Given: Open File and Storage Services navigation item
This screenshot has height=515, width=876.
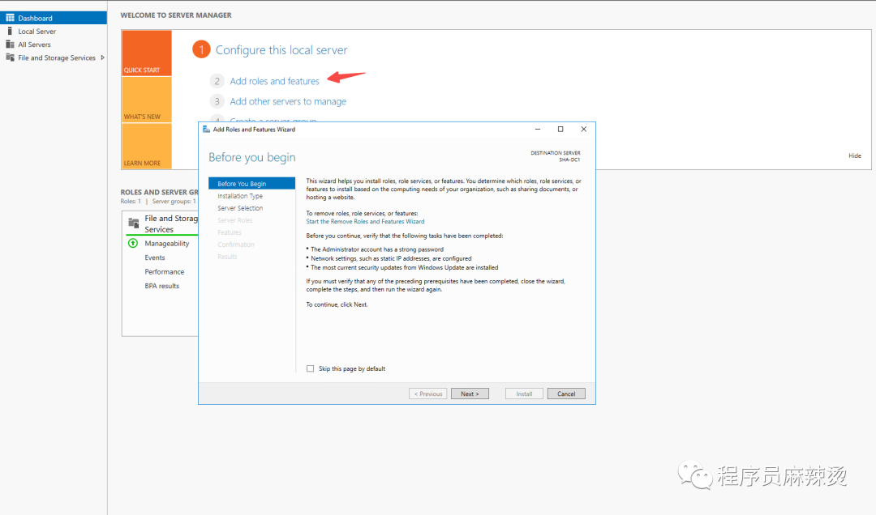Looking at the screenshot, I should tap(54, 57).
